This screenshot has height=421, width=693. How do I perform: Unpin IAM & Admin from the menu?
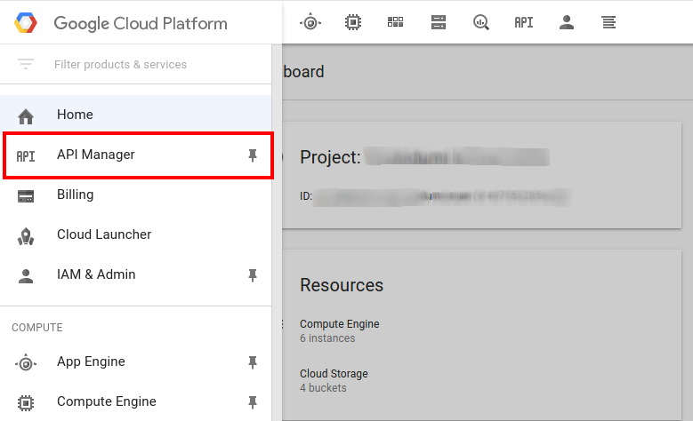[x=253, y=275]
